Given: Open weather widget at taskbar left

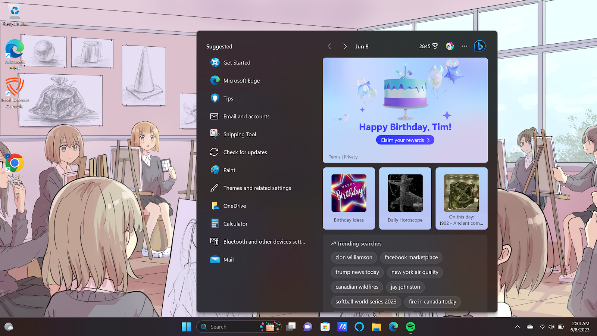Looking at the screenshot, I should point(9,327).
